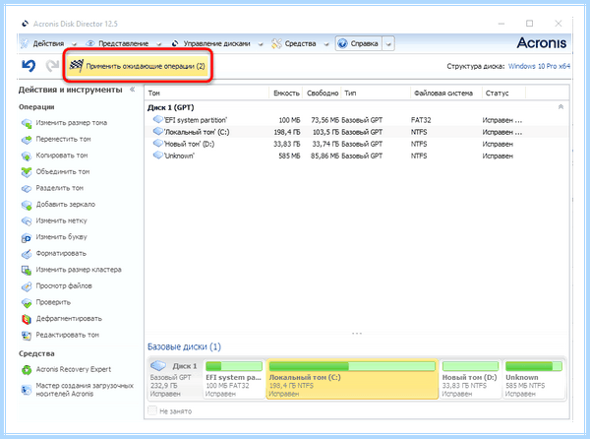Select the edit volume icon (Редактировать том)
This screenshot has width=590, height=439.
coord(27,335)
